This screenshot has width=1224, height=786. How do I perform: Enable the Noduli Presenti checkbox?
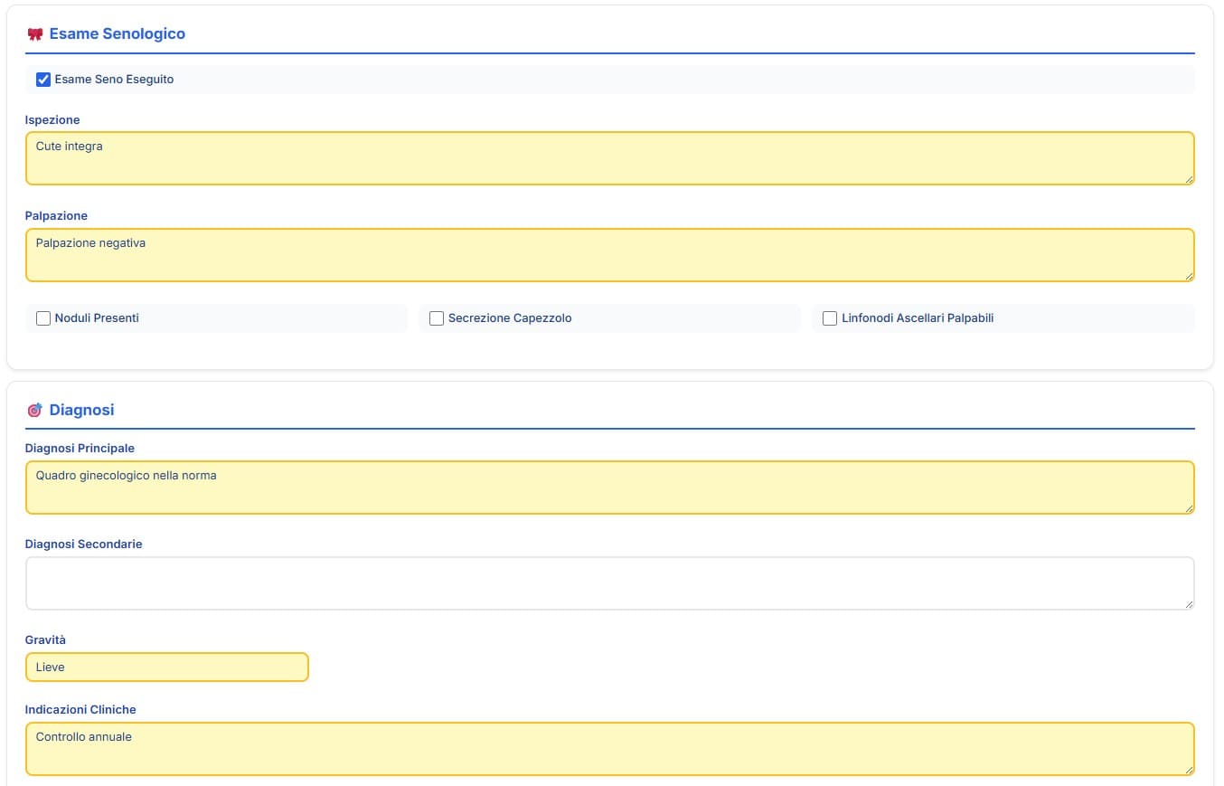point(43,318)
